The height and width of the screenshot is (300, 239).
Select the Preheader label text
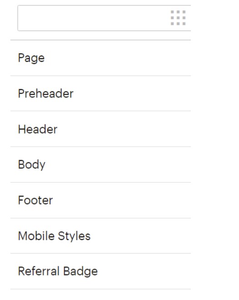pos(46,93)
